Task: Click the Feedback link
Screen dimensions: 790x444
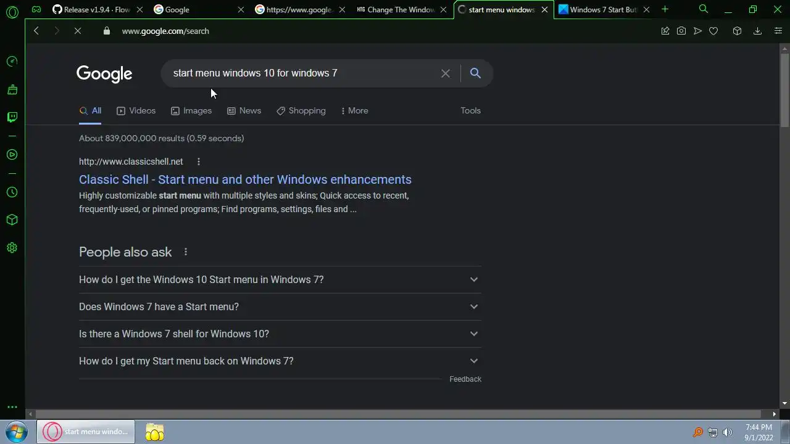Action: click(x=465, y=379)
